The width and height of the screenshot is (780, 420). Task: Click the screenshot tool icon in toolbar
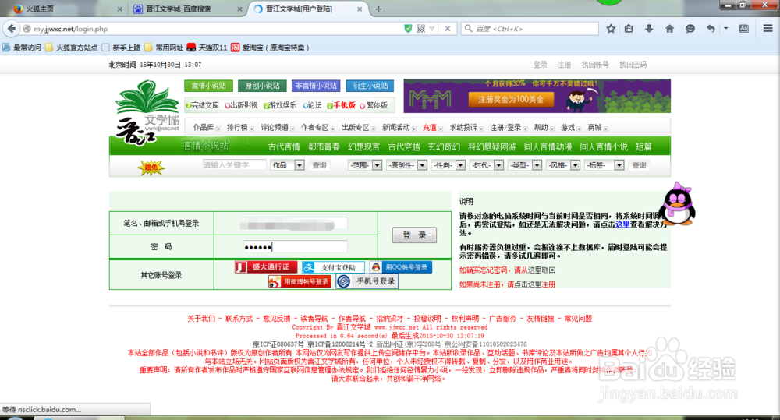click(x=743, y=29)
